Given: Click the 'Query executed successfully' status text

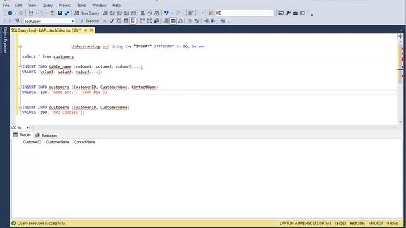Looking at the screenshot, I should [x=41, y=223].
